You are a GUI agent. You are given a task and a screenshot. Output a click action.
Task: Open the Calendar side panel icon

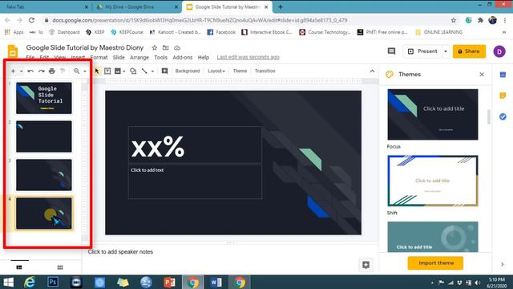[503, 75]
